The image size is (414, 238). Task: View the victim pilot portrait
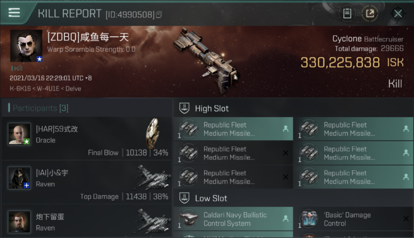[x=26, y=46]
